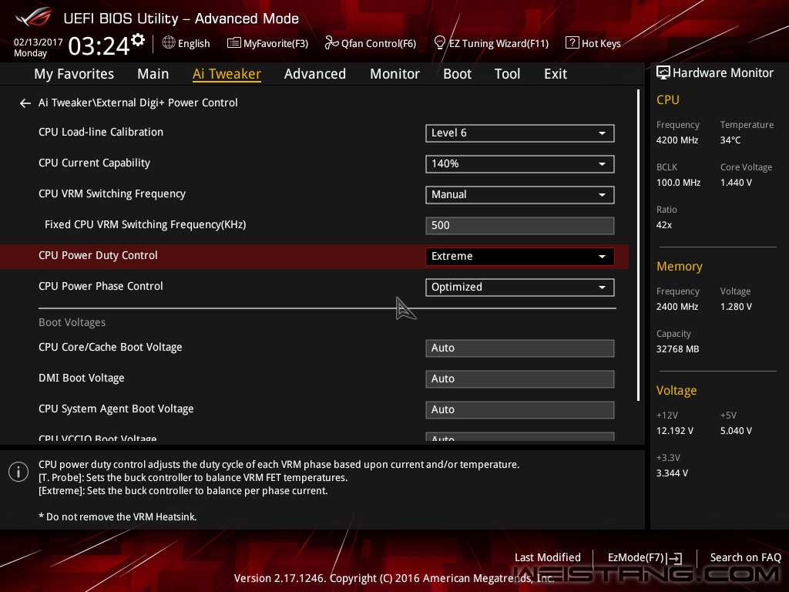Click the EzMode exit arrow icon
The width and height of the screenshot is (789, 592).
(x=676, y=558)
